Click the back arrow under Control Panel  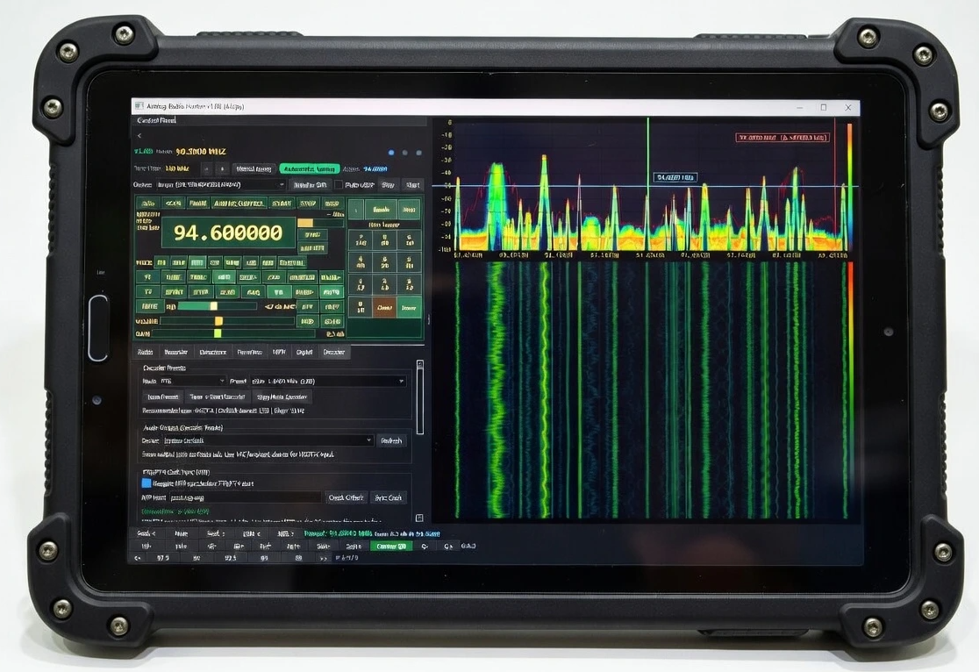coord(139,135)
